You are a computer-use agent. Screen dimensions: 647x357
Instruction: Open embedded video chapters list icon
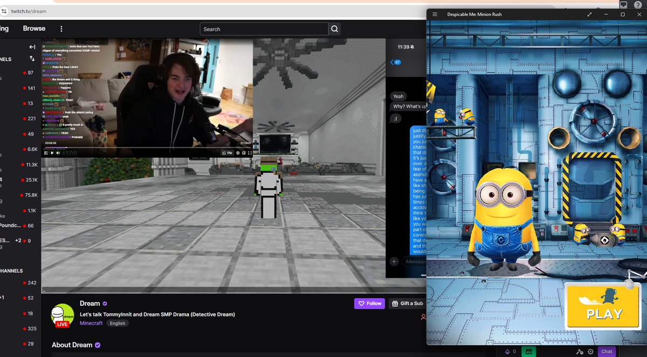coord(46,153)
